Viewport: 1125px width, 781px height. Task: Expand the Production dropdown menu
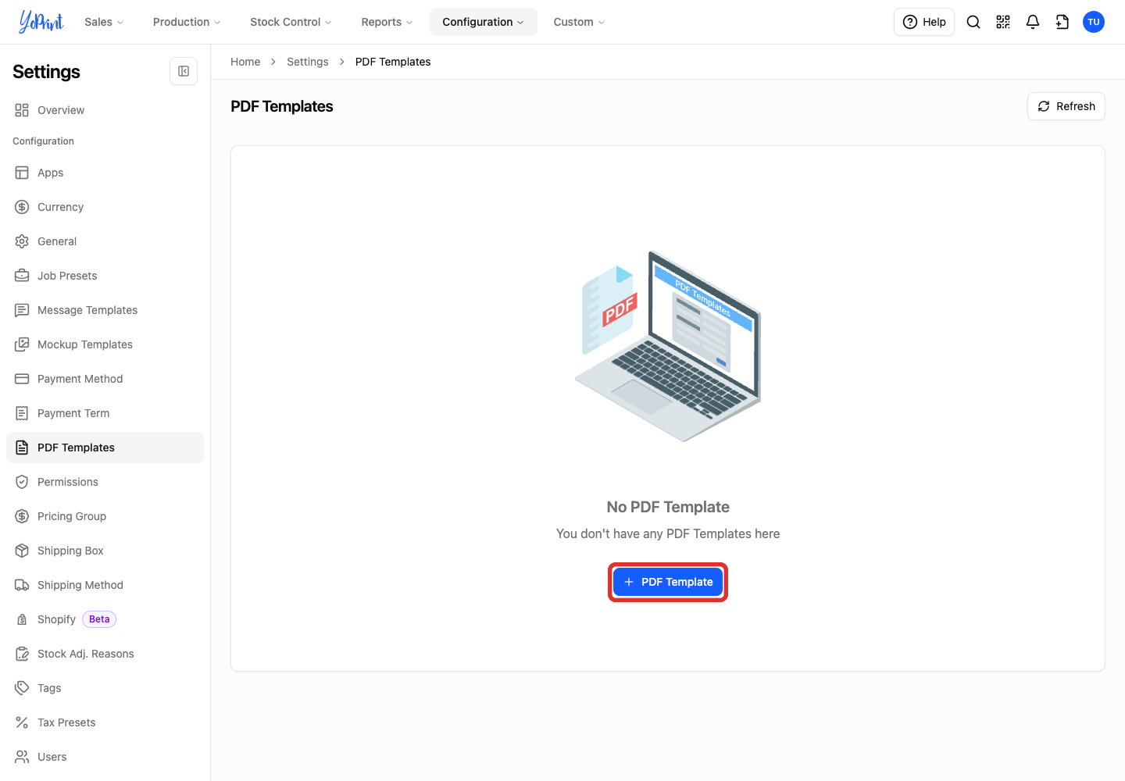pos(187,22)
